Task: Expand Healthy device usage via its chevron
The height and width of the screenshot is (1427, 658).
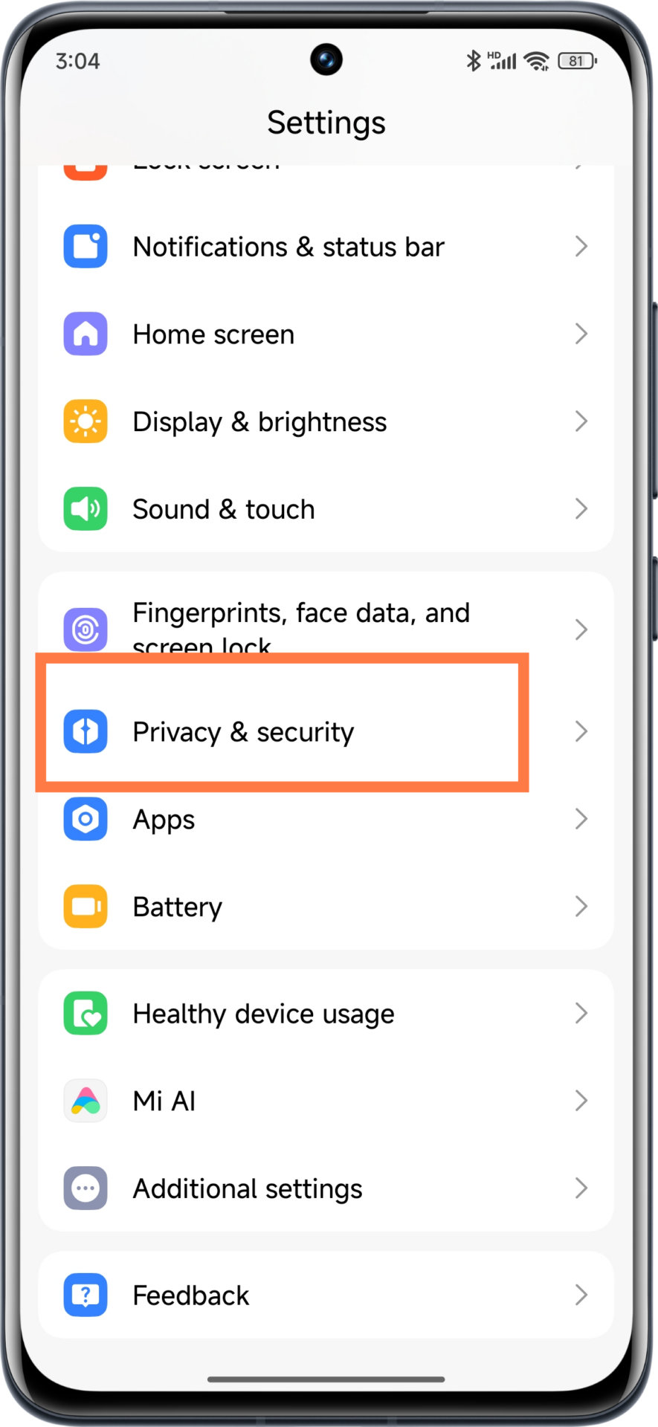Action: [581, 1013]
